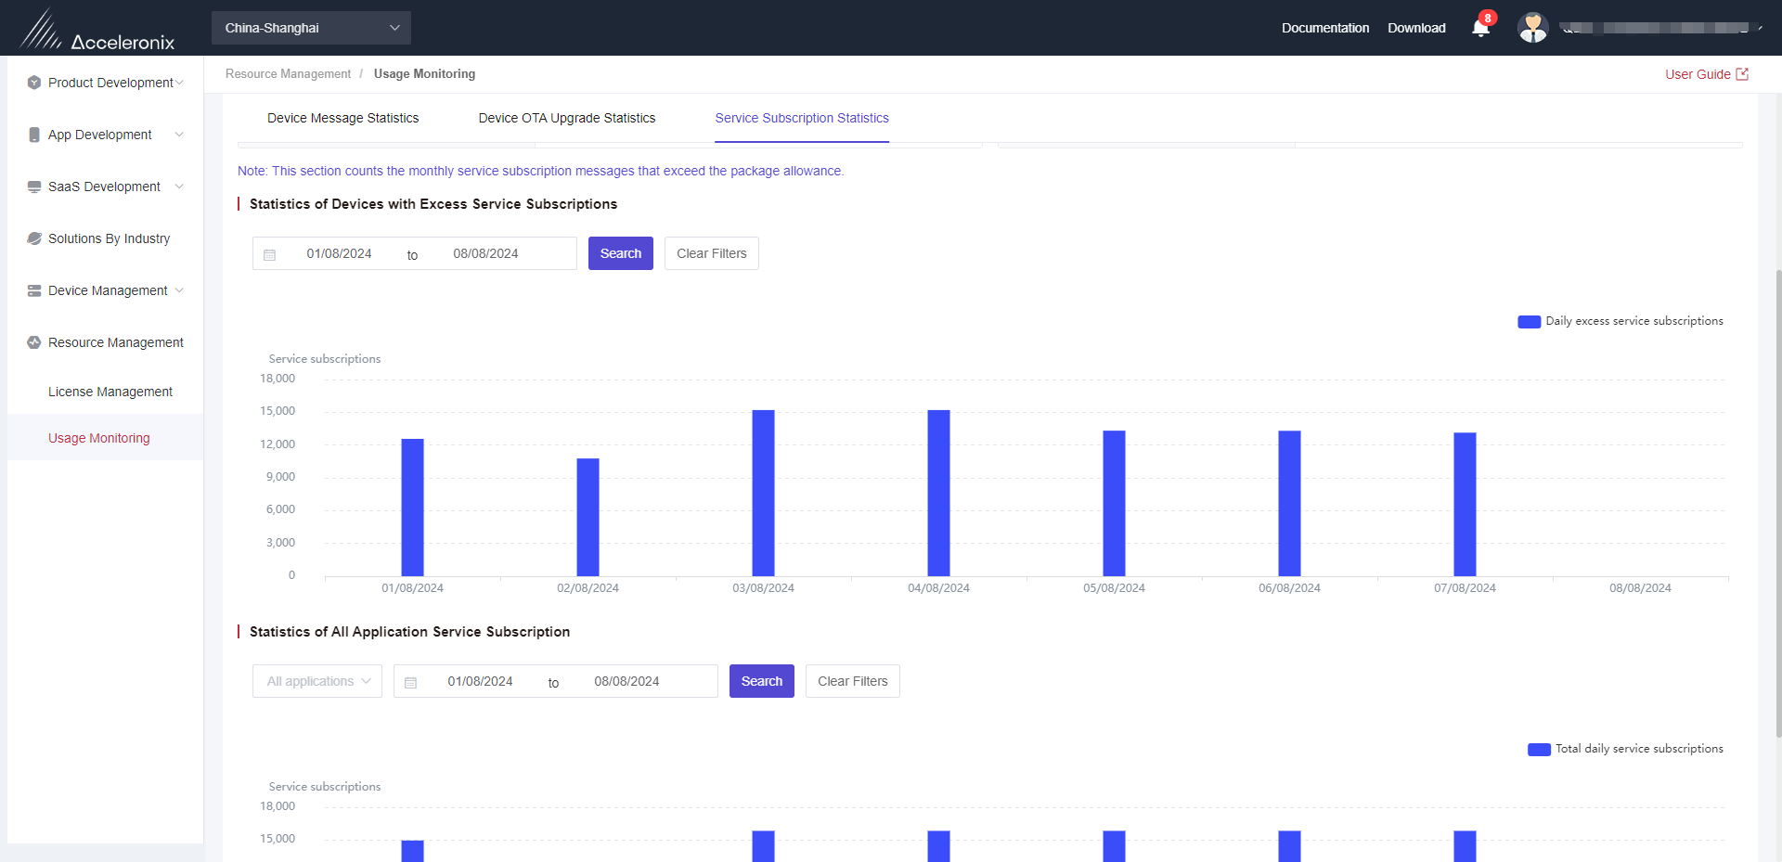Viewport: 1782px width, 862px height.
Task: Open the China-Shanghai region dropdown
Action: (x=311, y=28)
